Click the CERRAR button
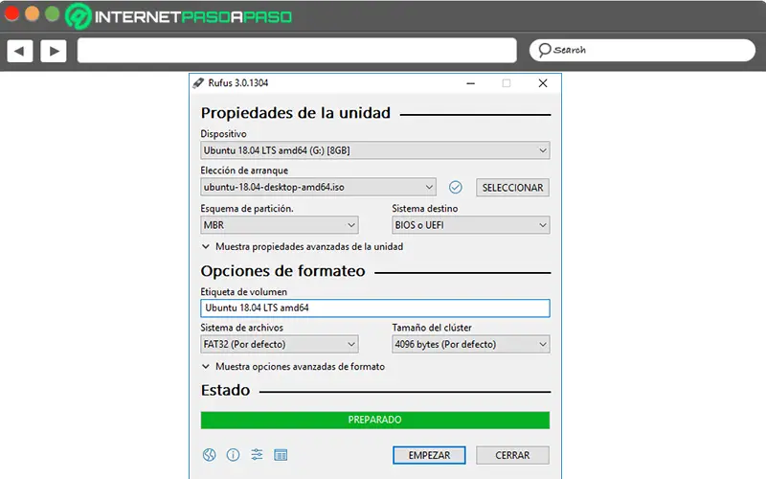 coord(512,455)
